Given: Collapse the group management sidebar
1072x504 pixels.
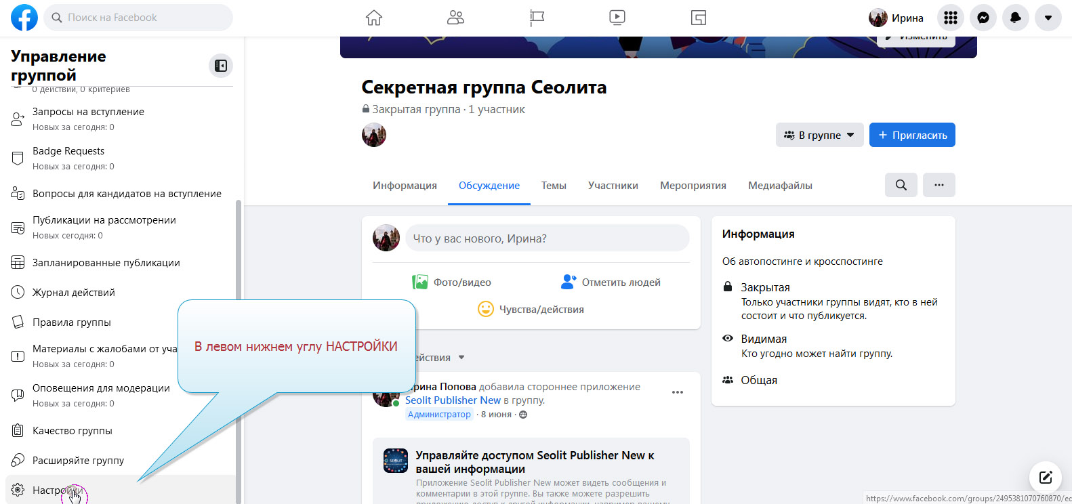Looking at the screenshot, I should coord(221,66).
